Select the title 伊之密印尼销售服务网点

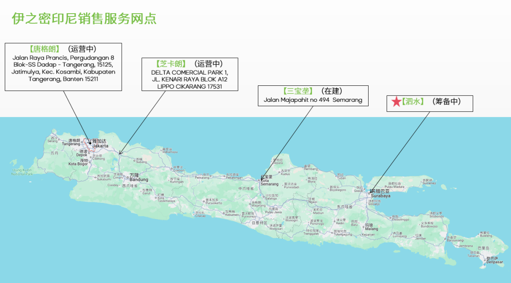point(84,18)
